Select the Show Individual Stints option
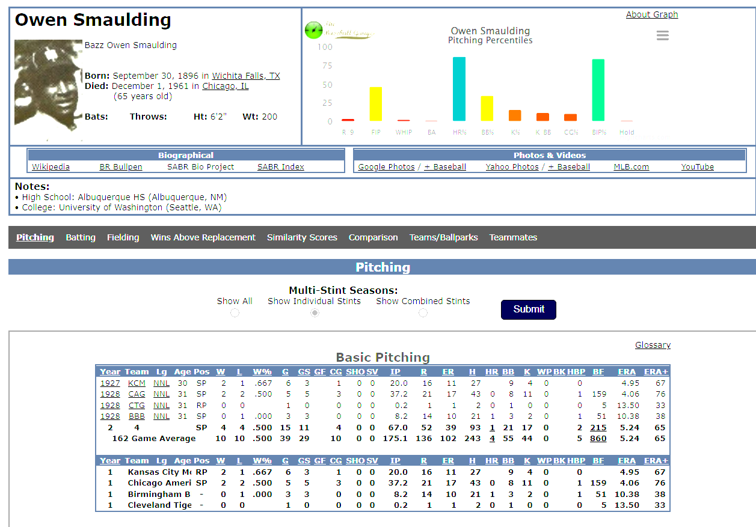The image size is (756, 527). 315,313
